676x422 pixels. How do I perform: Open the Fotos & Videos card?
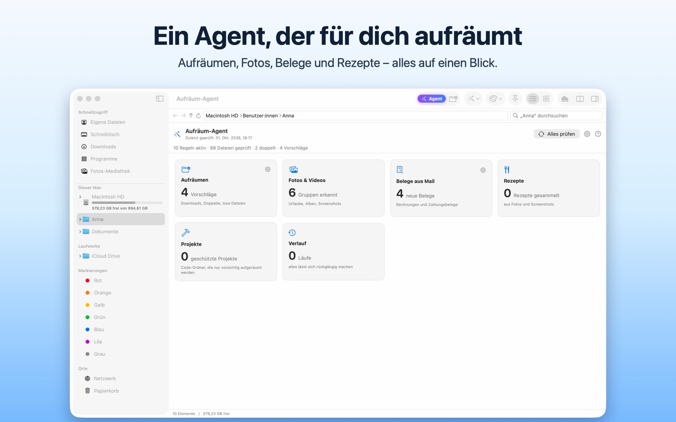[x=333, y=188]
